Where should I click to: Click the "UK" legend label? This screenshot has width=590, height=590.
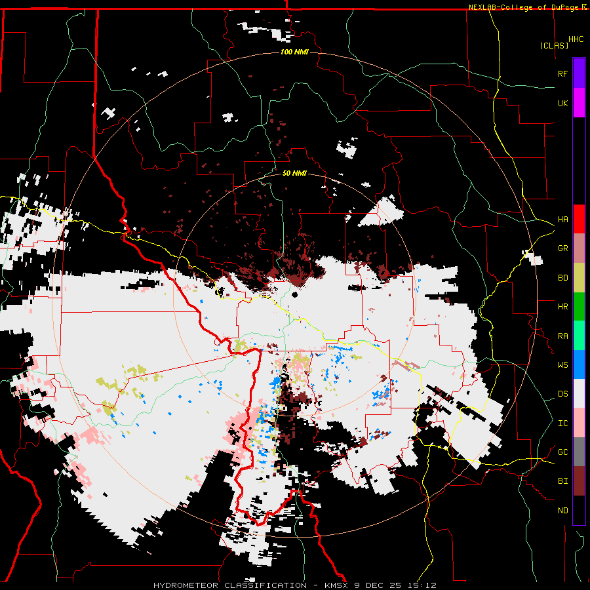click(562, 103)
